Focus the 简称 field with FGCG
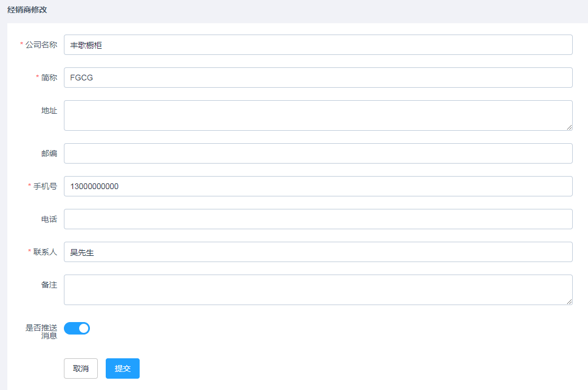Viewport: 588px width, 390px height. tap(318, 78)
